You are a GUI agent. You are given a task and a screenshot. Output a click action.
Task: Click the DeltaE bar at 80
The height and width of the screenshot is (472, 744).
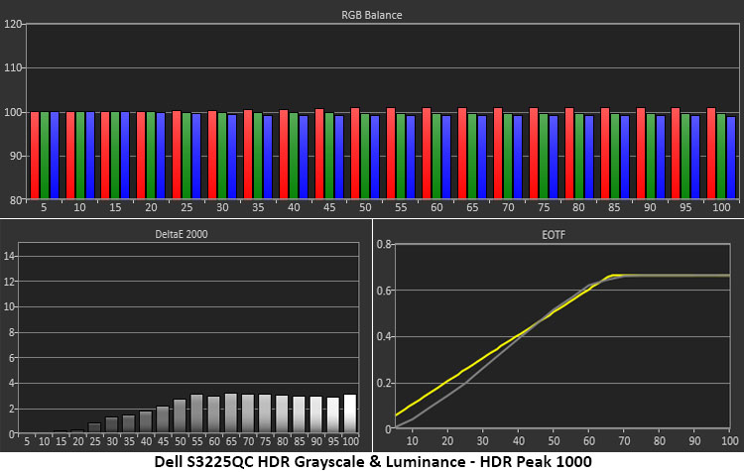(x=282, y=413)
